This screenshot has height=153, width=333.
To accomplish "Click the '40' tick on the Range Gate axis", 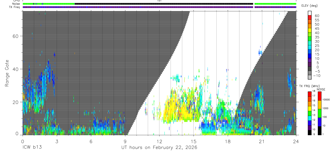I will tap(15, 69).
